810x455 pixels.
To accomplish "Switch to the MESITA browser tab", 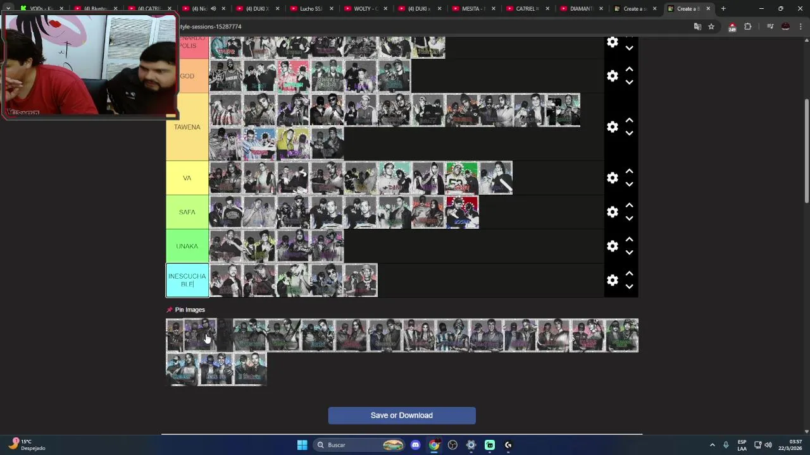I will (x=473, y=9).
